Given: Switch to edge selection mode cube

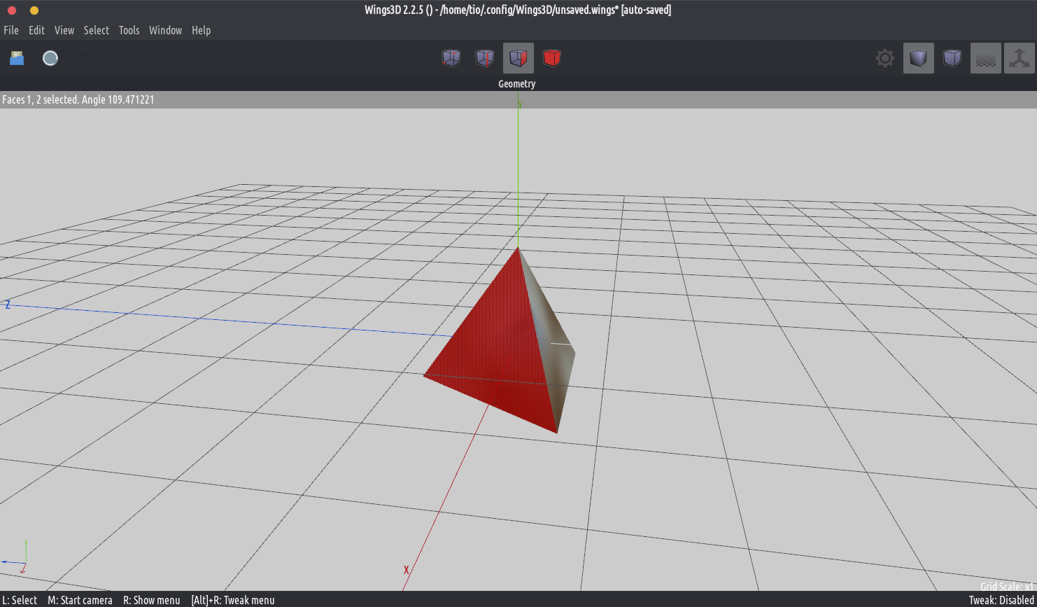Looking at the screenshot, I should (485, 58).
